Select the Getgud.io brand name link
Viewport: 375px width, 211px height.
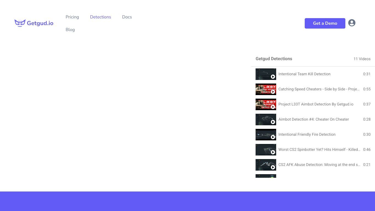tap(40, 23)
